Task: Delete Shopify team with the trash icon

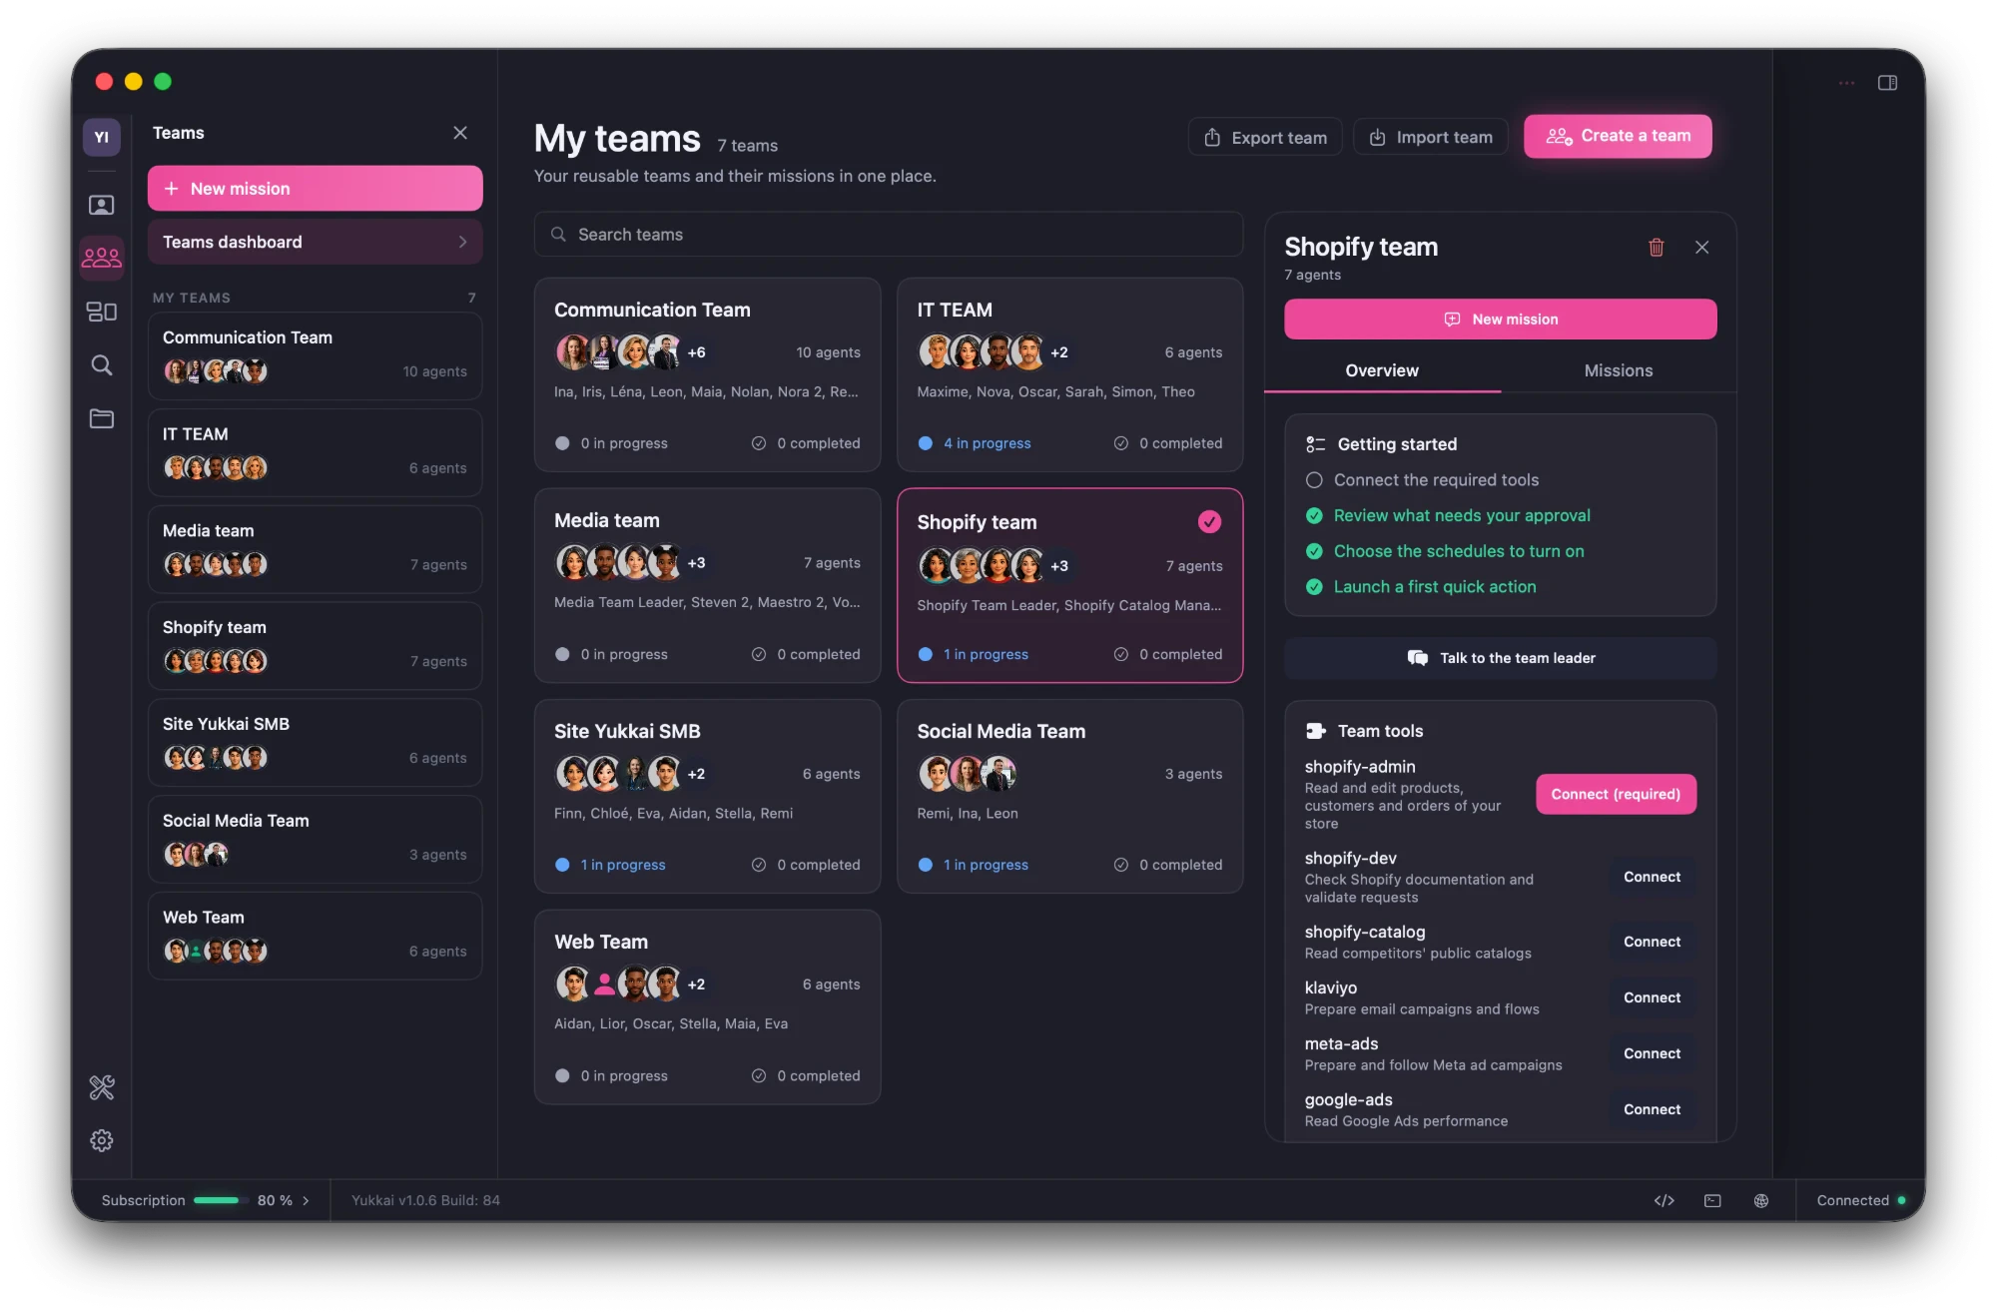Action: 1657,248
